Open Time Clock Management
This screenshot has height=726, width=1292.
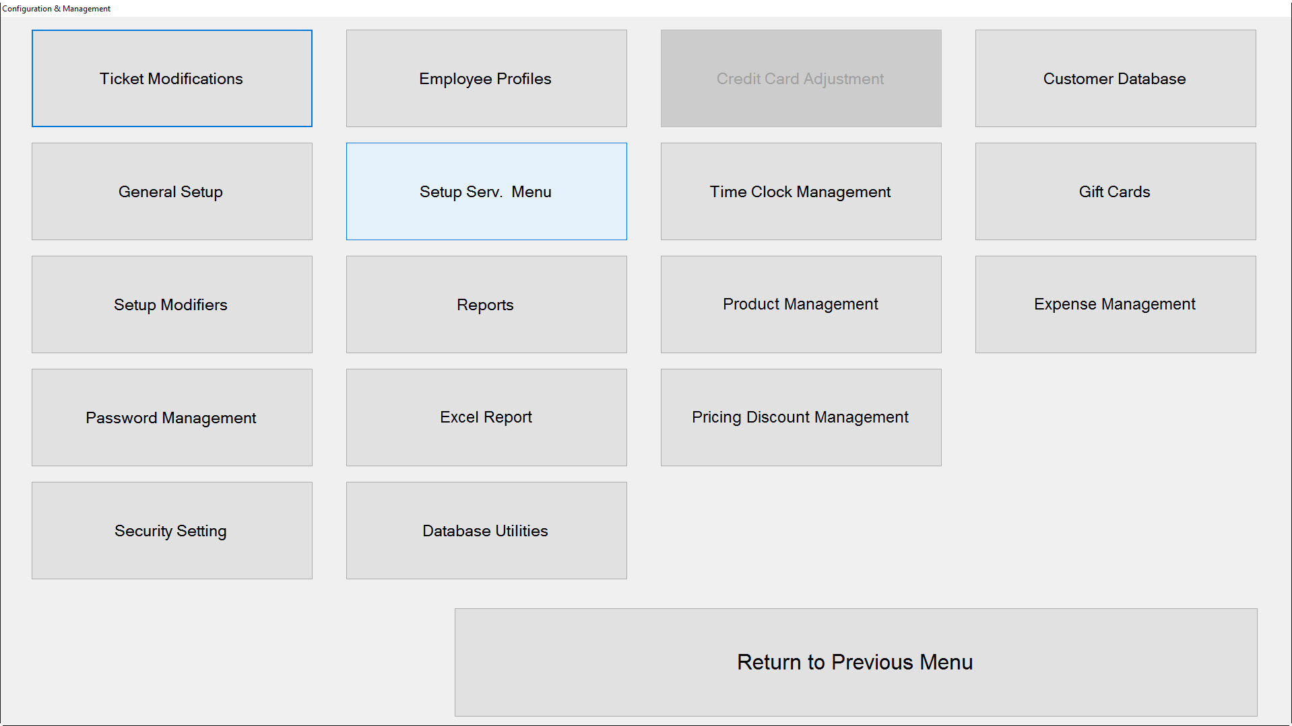coord(800,191)
